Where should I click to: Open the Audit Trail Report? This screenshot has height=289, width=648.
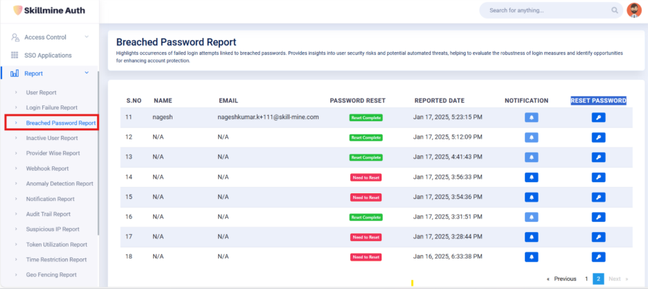pos(48,214)
